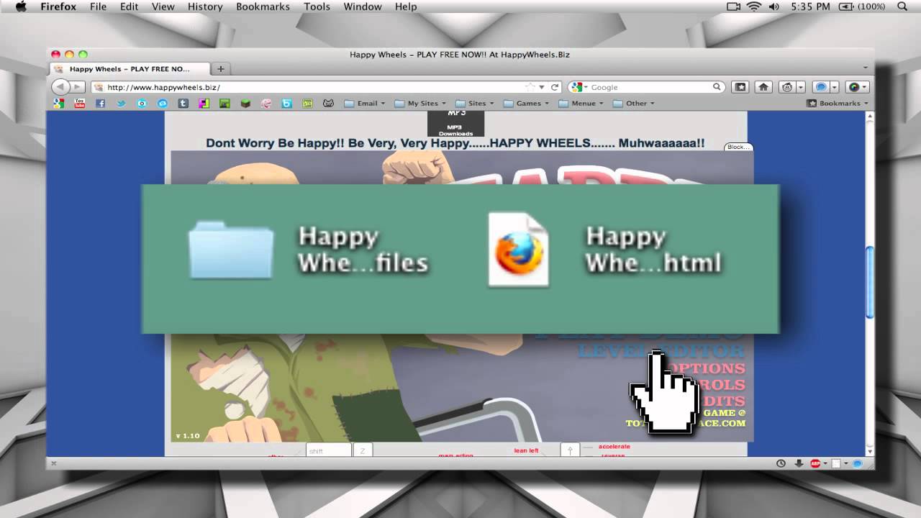Select the Happy Whe...files folder overlay

(309, 249)
